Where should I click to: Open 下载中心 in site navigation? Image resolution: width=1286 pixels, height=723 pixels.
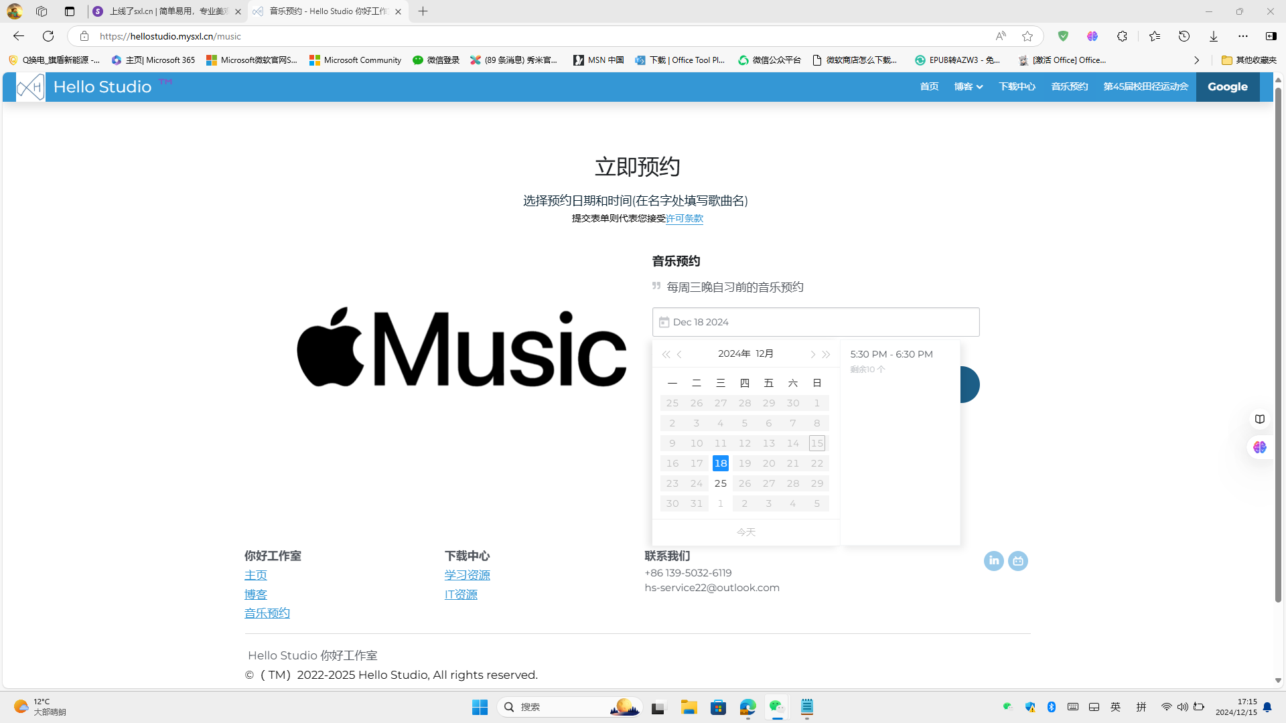(1017, 87)
